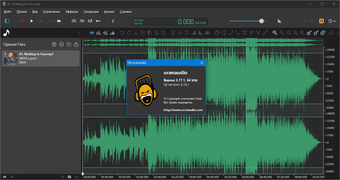Start playback with the Play button
340x180 pixels.
32,21
